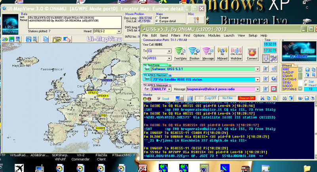Open the Via ARISS dropdown
The image size is (317, 172).
(x=170, y=57)
